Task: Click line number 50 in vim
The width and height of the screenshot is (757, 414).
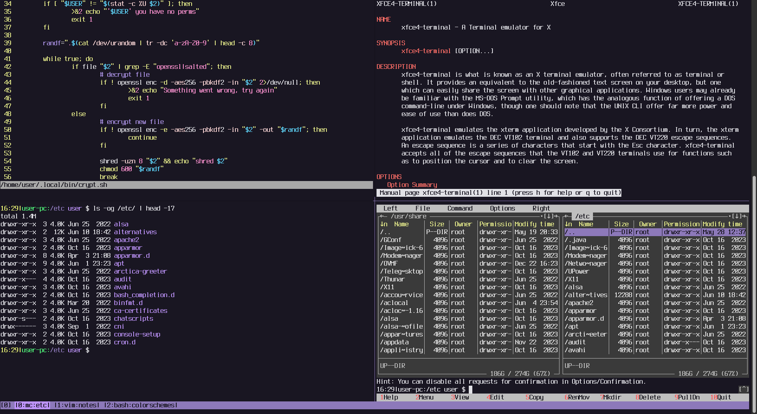Action: coord(7,129)
